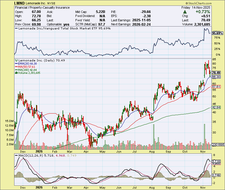Image resolution: width=225 pixels, height=190 pixels.
Task: Click the 85 price axis label
Action: 214,59
